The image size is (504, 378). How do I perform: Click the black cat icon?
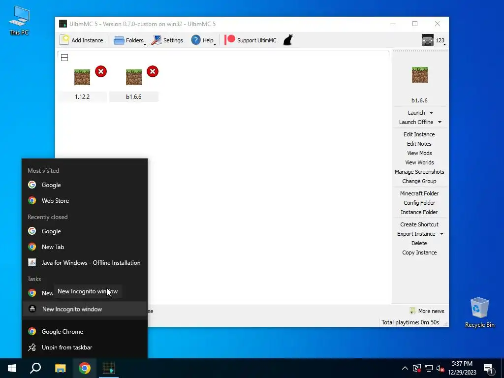coord(288,40)
